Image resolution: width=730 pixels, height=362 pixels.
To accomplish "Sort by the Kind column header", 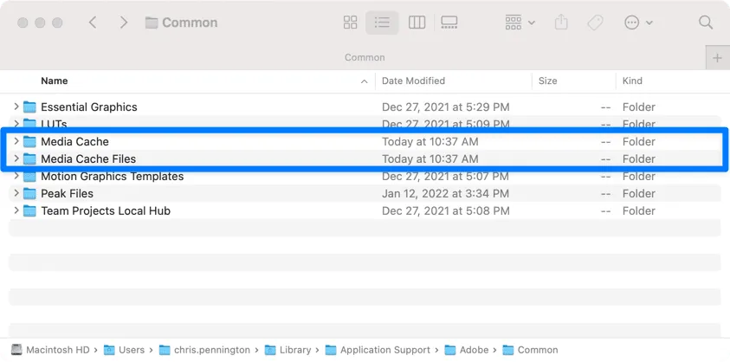I will pos(632,81).
